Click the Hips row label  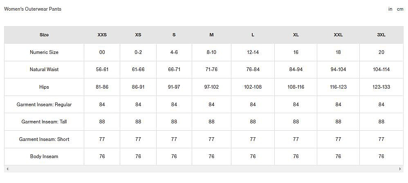click(x=44, y=87)
